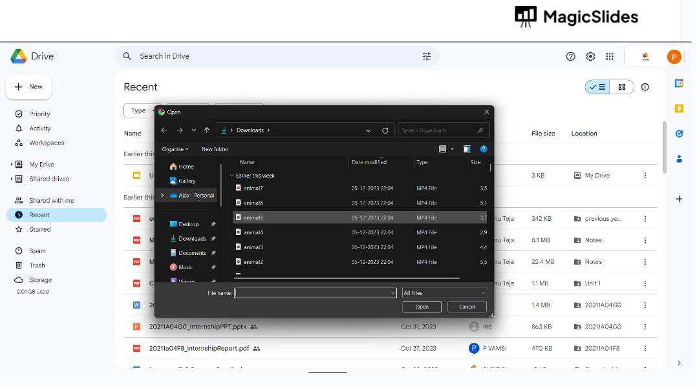Viewport: 697px width, 388px height.
Task: Toggle the preview pane in dialog
Action: coord(467,149)
